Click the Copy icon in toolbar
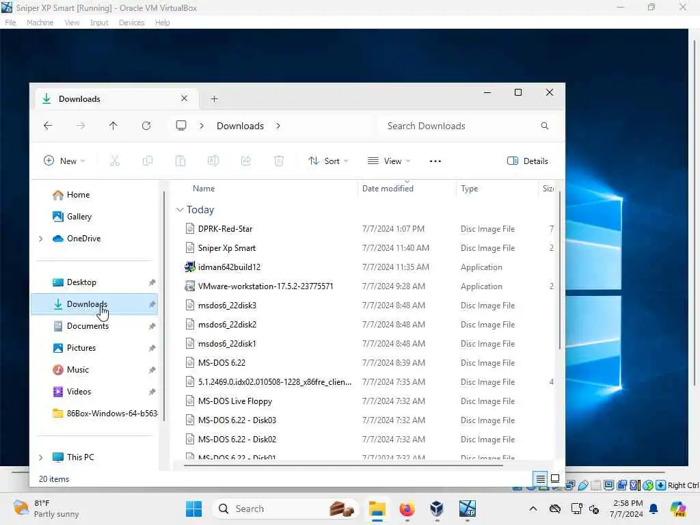700x525 pixels. [148, 161]
